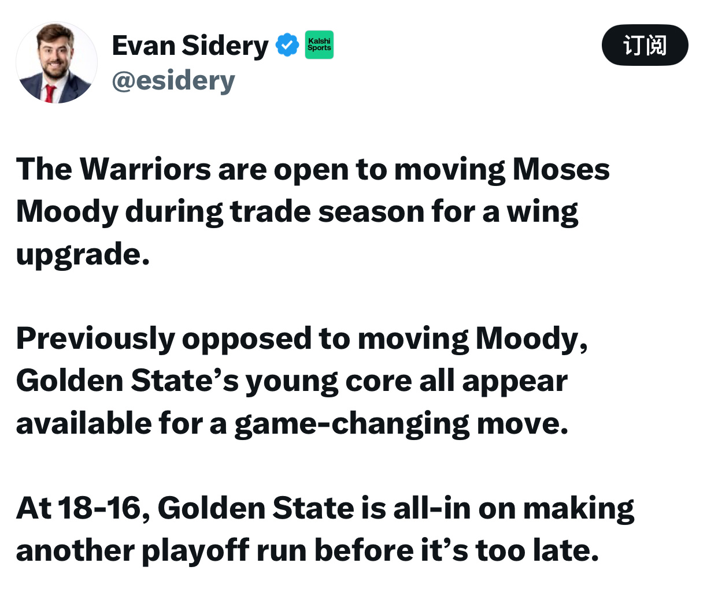Click the @esidery handle
This screenshot has height=600, width=718.
(173, 80)
